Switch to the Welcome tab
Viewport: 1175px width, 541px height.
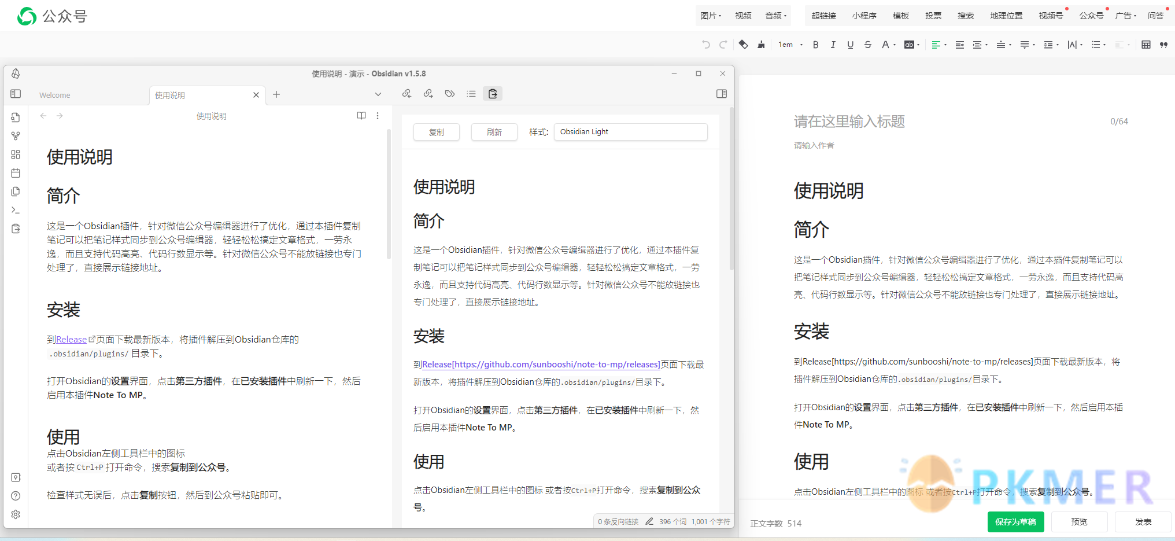click(x=55, y=95)
